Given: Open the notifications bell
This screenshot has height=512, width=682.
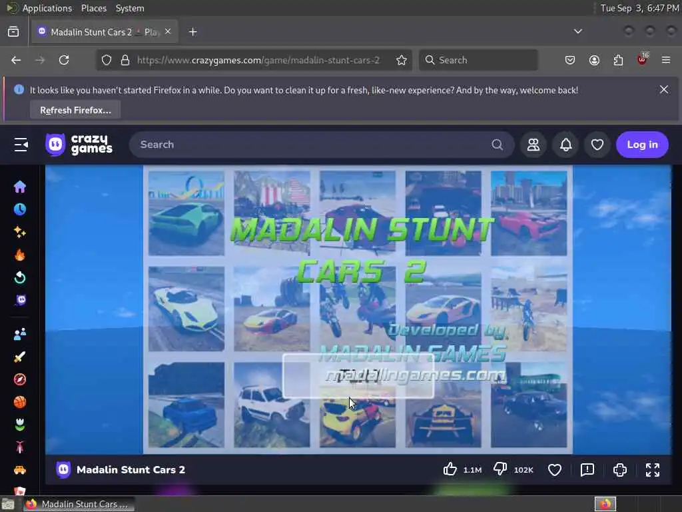Looking at the screenshot, I should click(565, 145).
